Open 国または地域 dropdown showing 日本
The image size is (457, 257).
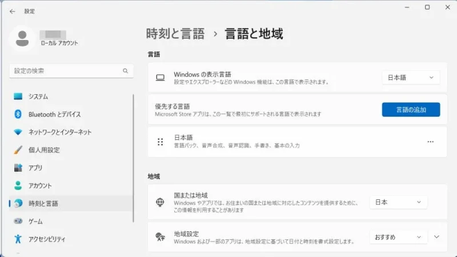click(x=398, y=202)
